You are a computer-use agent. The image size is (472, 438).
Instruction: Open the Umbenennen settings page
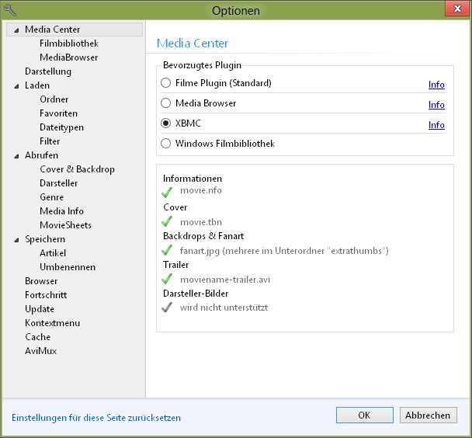point(68,267)
